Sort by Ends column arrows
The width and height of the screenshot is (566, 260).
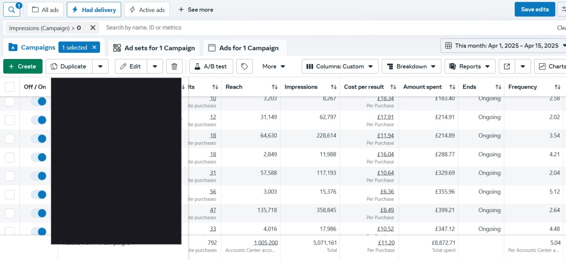pyautogui.click(x=498, y=87)
